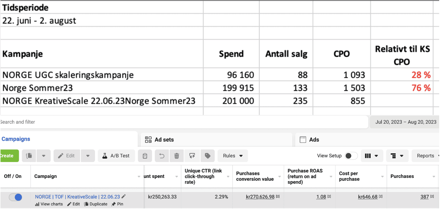This screenshot has height=209, width=441.
Task: Click the pencil icon beside campaign name
Action: [124, 197]
